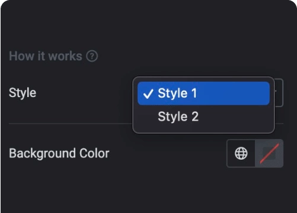Choose the highlighted Style 1 option
This screenshot has width=297, height=213.
[203, 93]
